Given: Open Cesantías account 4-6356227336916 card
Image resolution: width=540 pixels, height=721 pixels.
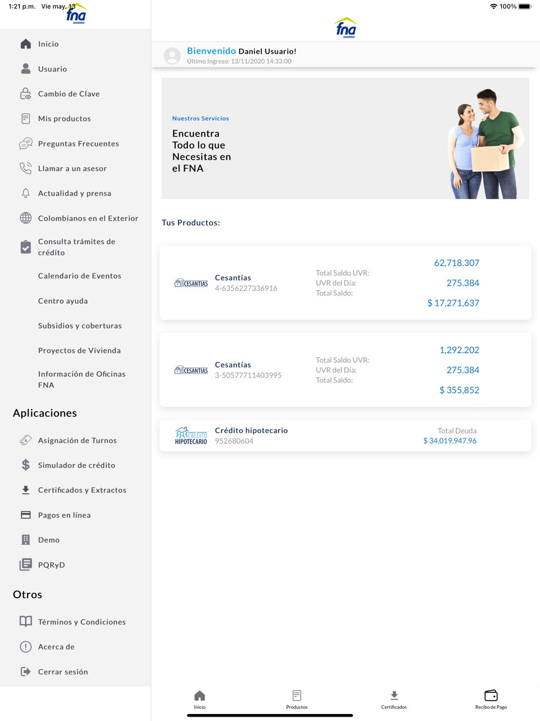Looking at the screenshot, I should [346, 283].
